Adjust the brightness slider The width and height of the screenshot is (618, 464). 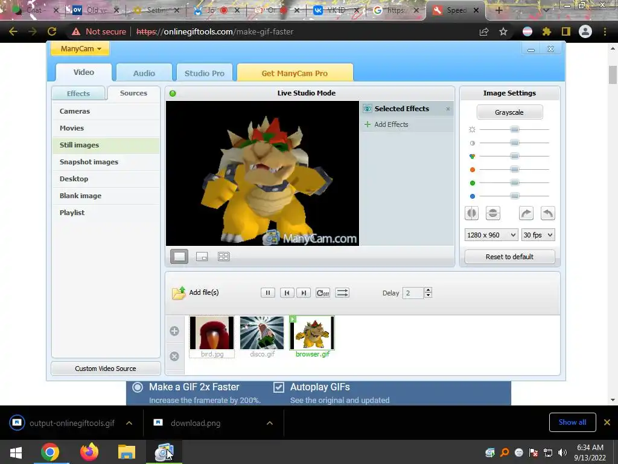(514, 129)
